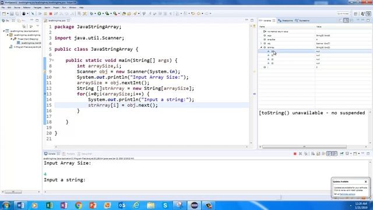
Task: Open the External Tools dropdown arrow
Action: [119, 13]
